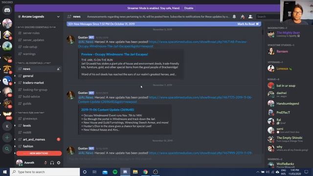Open the server with letter K icon

point(7,126)
